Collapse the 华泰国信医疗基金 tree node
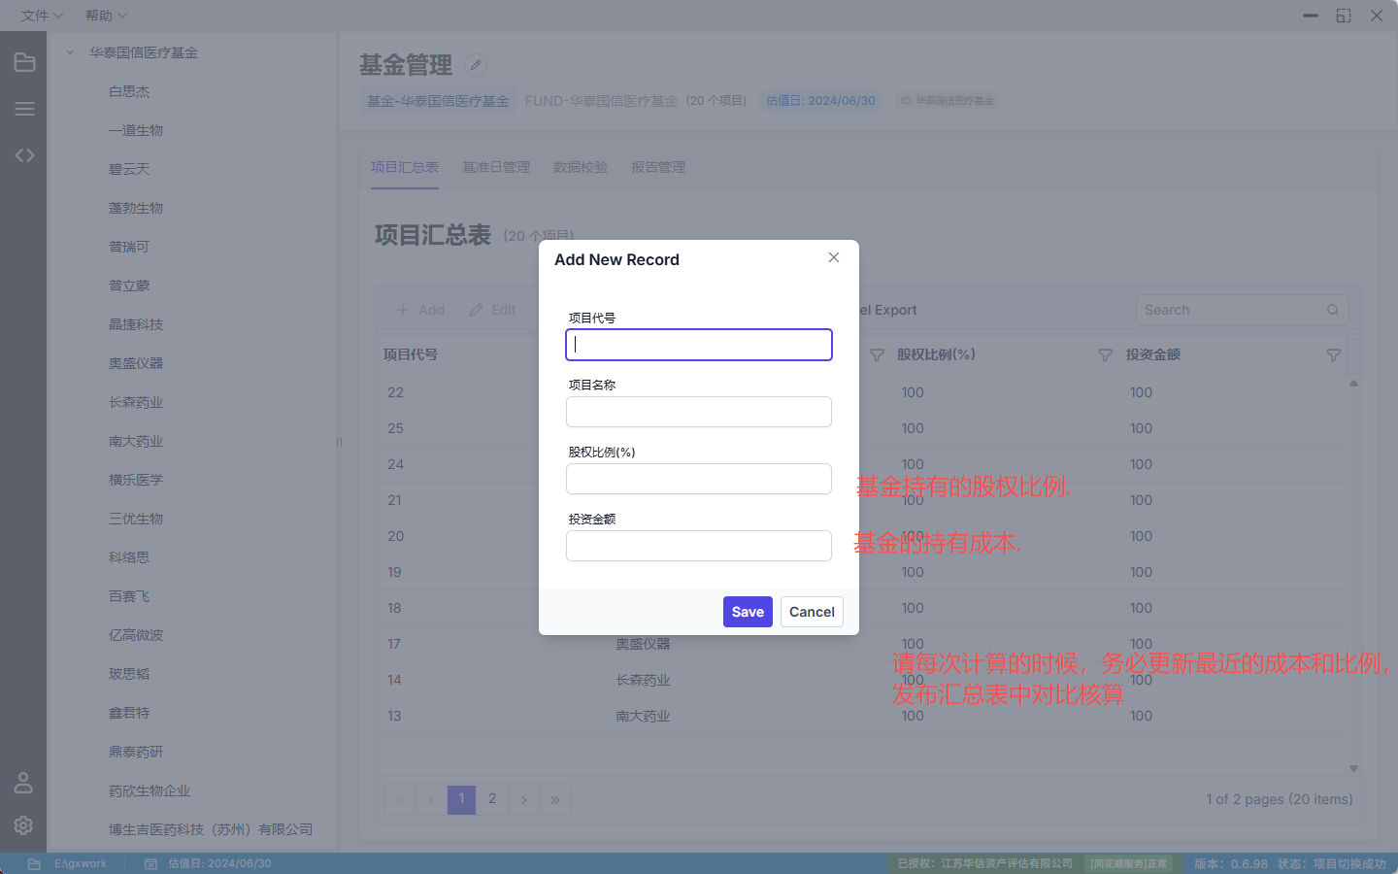 [x=70, y=52]
